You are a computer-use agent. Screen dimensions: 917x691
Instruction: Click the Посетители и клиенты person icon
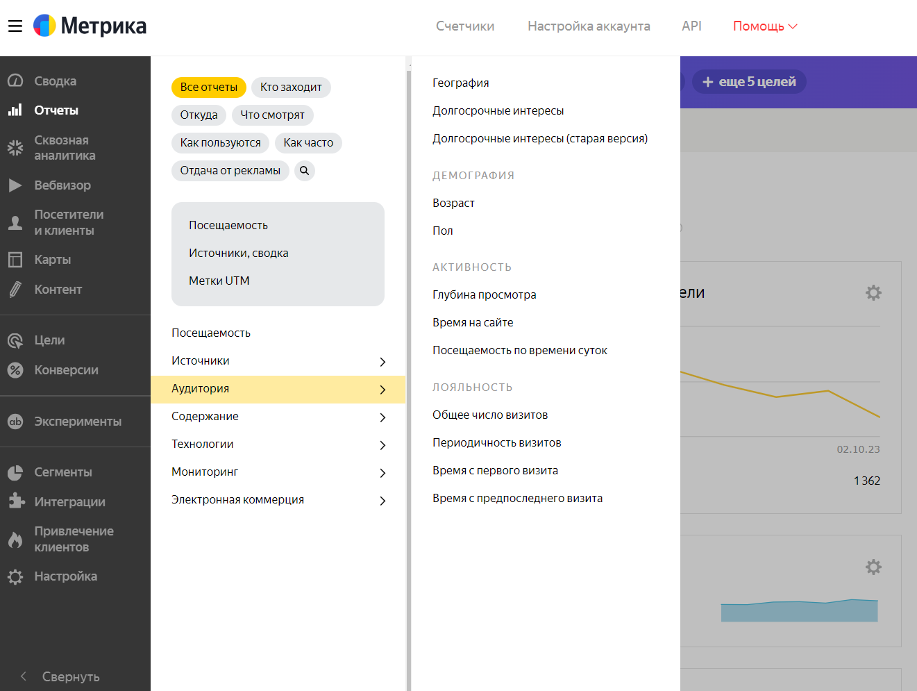tap(15, 222)
